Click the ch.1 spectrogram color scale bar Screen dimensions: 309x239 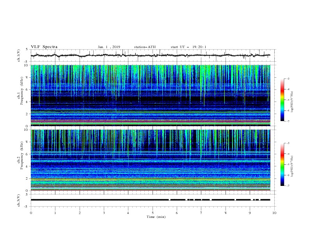[282, 100]
